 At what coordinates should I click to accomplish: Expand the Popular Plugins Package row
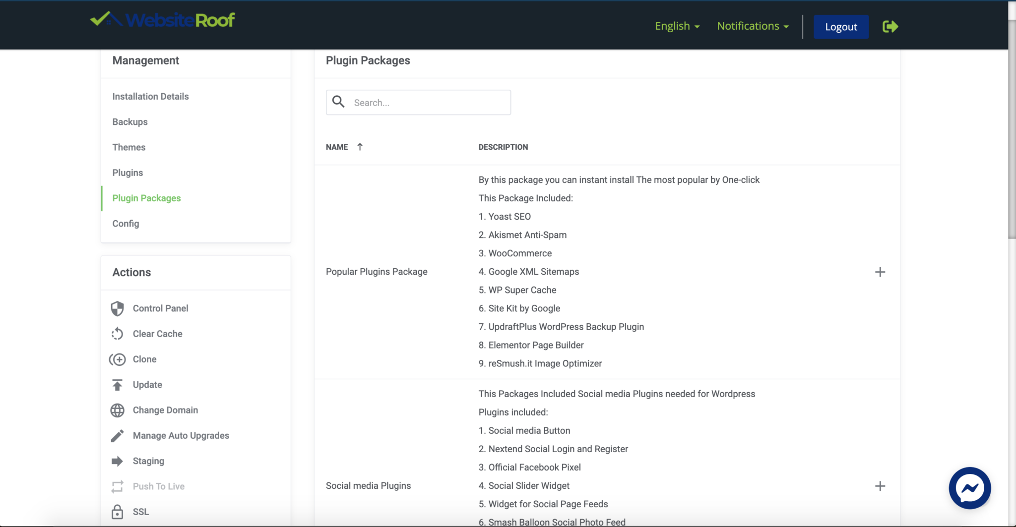pyautogui.click(x=880, y=272)
